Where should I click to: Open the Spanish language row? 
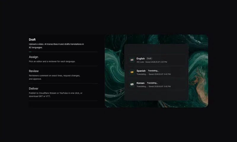pos(156,72)
